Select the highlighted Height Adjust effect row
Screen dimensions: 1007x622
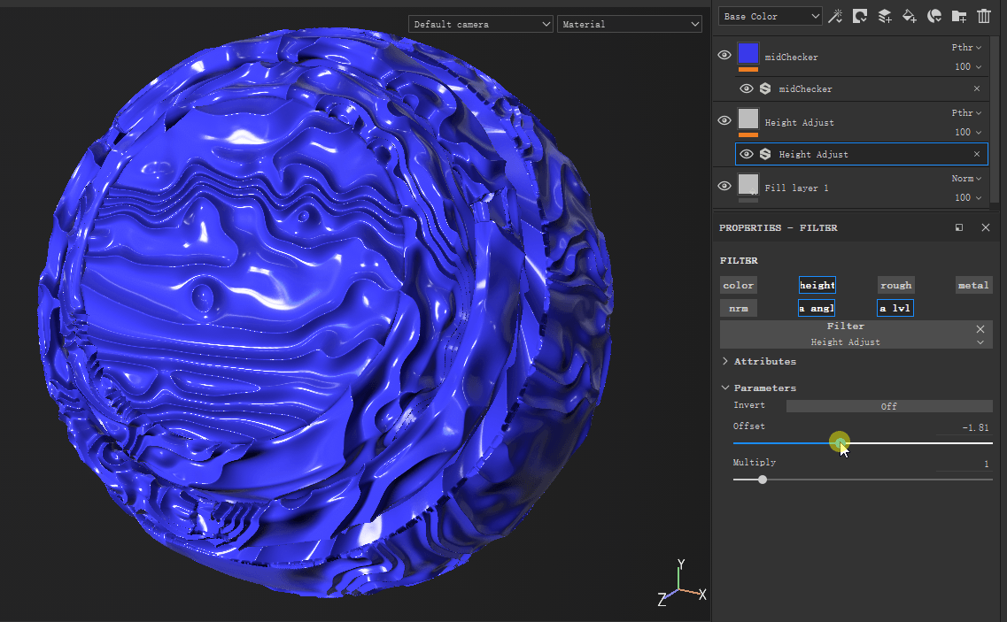861,154
